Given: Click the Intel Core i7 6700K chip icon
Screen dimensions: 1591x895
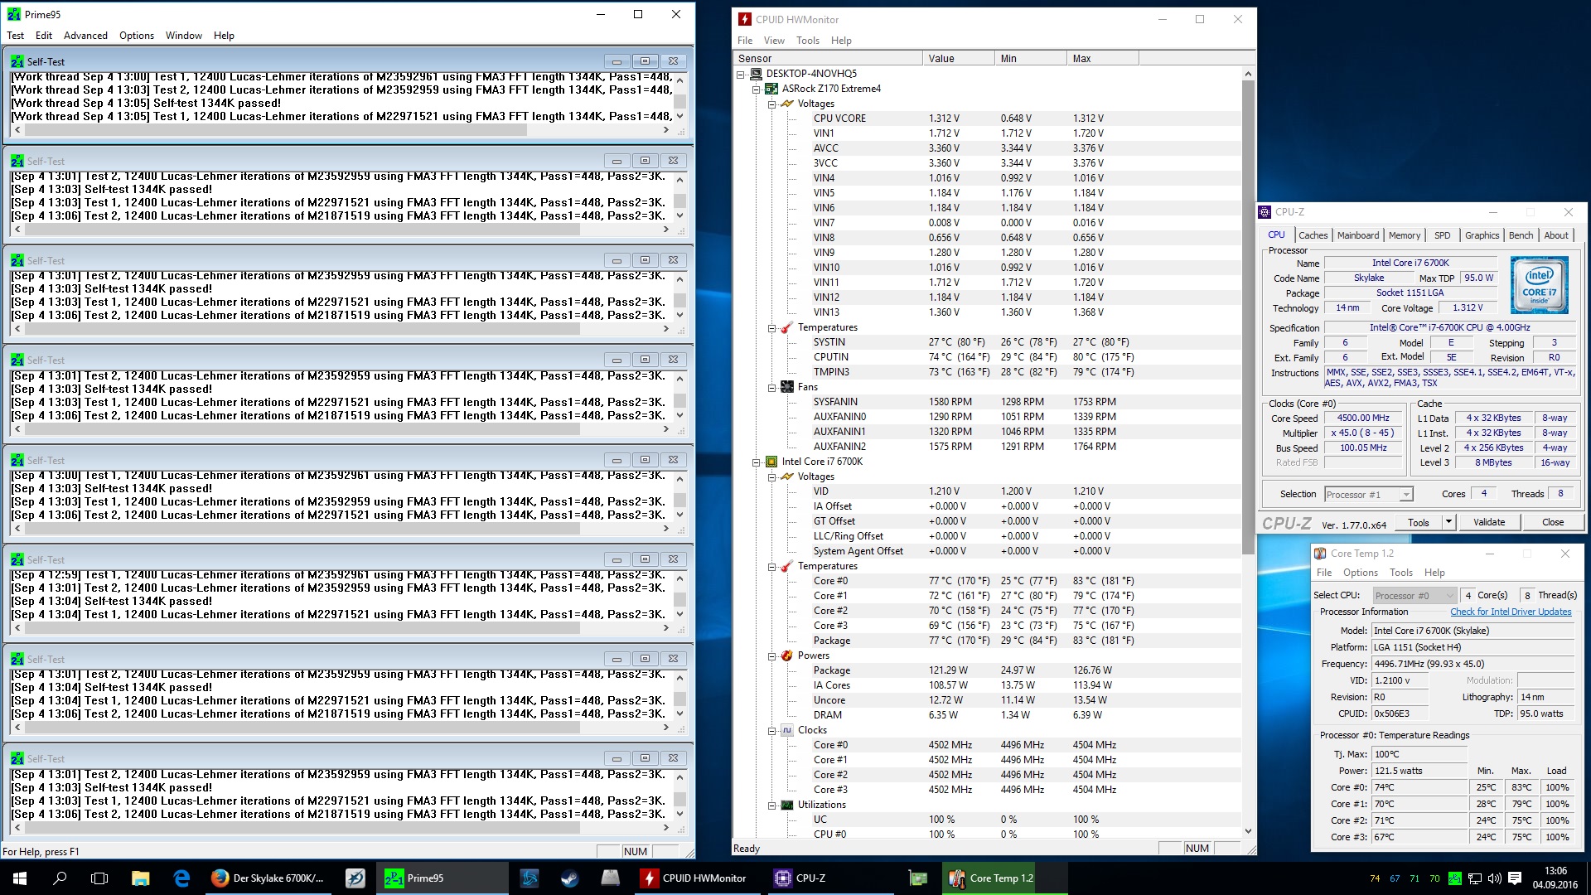Looking at the screenshot, I should coord(771,462).
